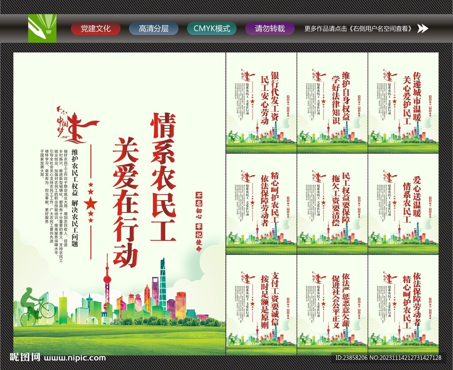This screenshot has width=453, height=370.
Task: Click the purple 请勿转载 pill button
Action: tap(270, 29)
